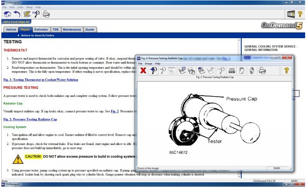The width and height of the screenshot is (306, 187).
Task: Switch to the TSB tab
Action: tap(56, 30)
